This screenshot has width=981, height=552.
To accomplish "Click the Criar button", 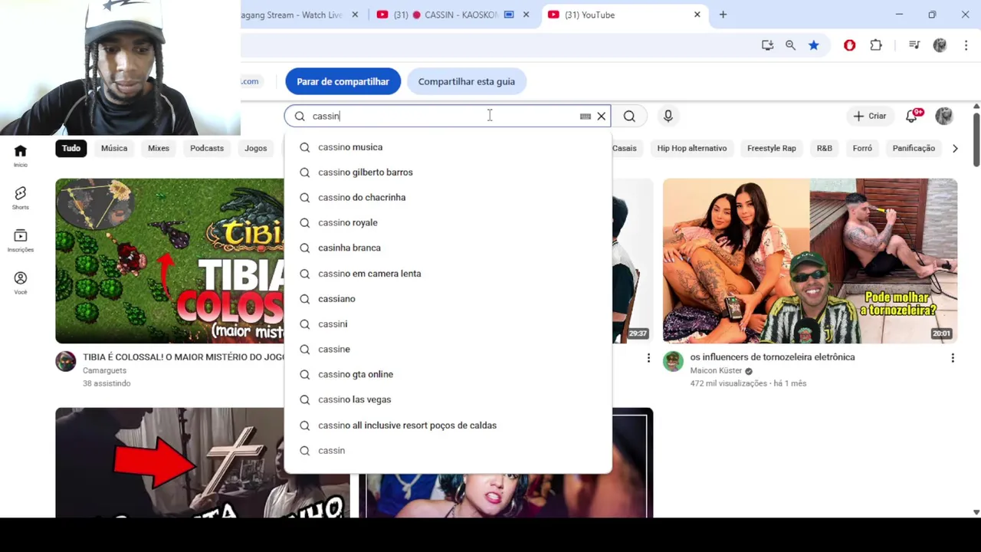I will [x=869, y=116].
